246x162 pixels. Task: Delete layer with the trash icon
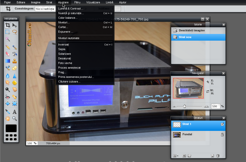pyautogui.click(x=218, y=156)
